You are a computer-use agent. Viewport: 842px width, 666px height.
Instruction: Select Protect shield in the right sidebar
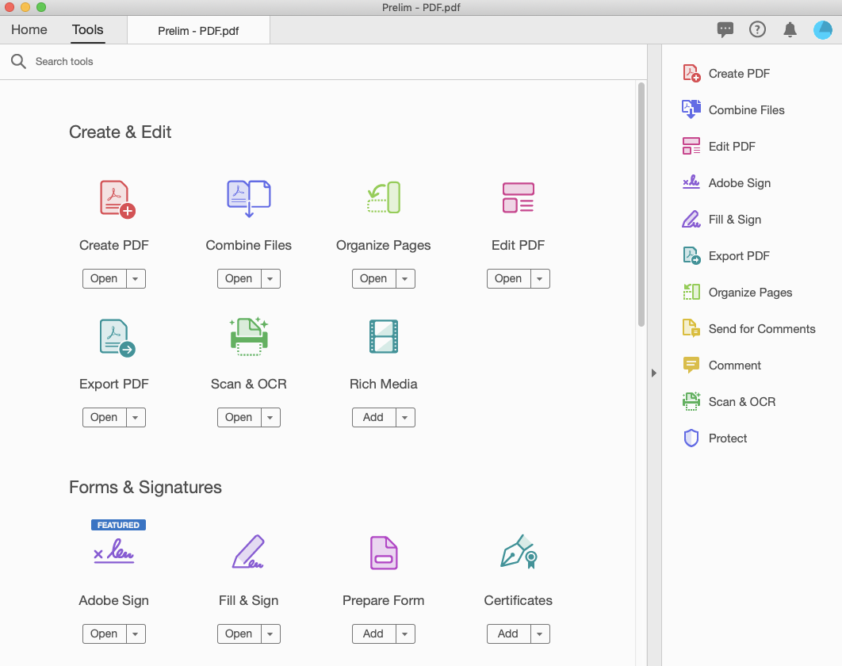[714, 438]
